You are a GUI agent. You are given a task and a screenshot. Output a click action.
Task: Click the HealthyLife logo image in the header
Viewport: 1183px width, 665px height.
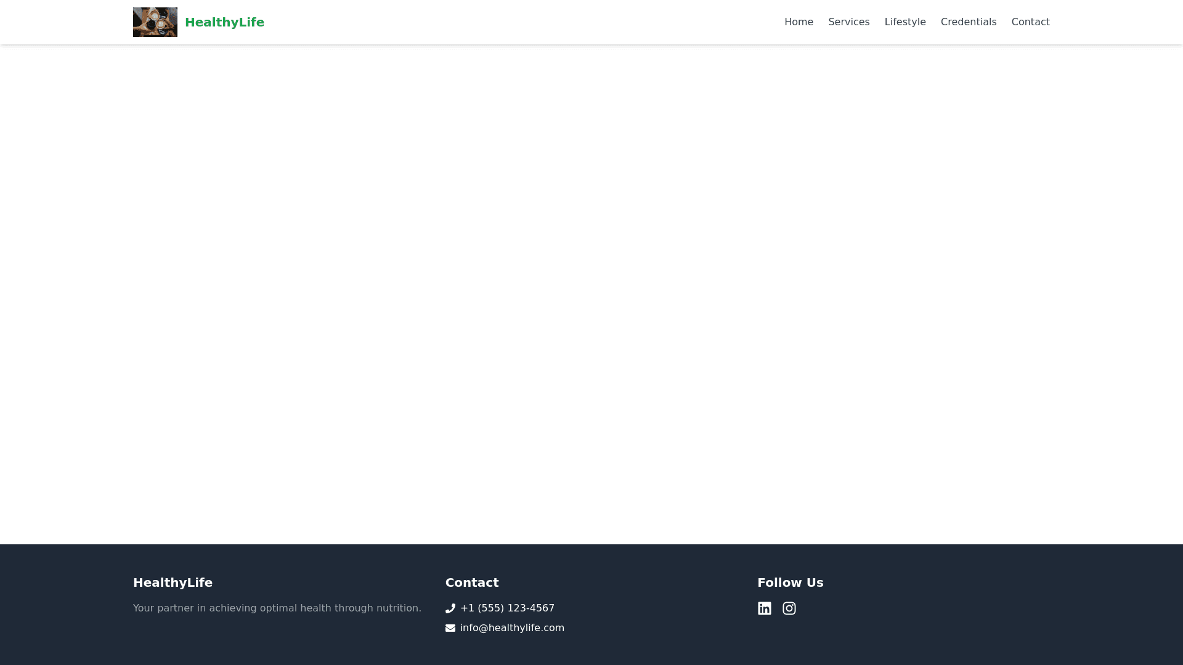155,22
